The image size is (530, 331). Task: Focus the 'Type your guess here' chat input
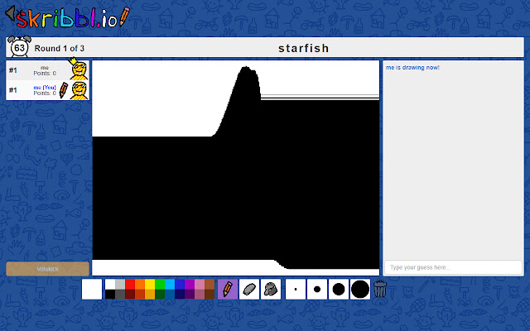coord(453,267)
